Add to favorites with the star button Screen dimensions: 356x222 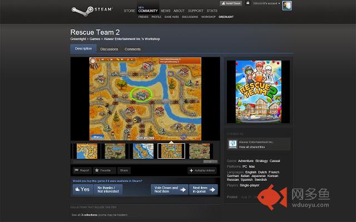coord(102,170)
